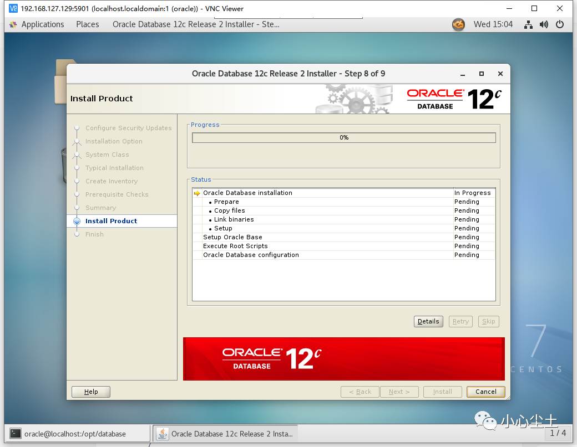Select Setup Oracle Base row
Viewport: 577px width, 447px height.
coord(343,237)
